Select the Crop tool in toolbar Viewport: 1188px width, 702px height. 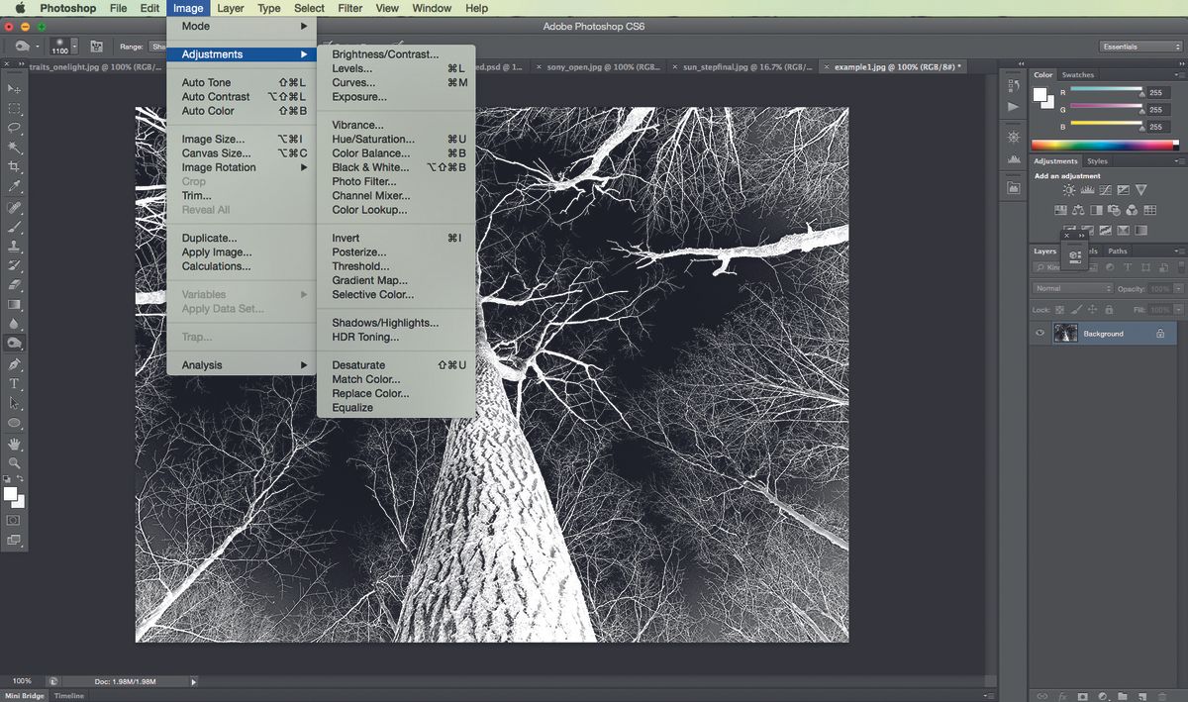[14, 167]
